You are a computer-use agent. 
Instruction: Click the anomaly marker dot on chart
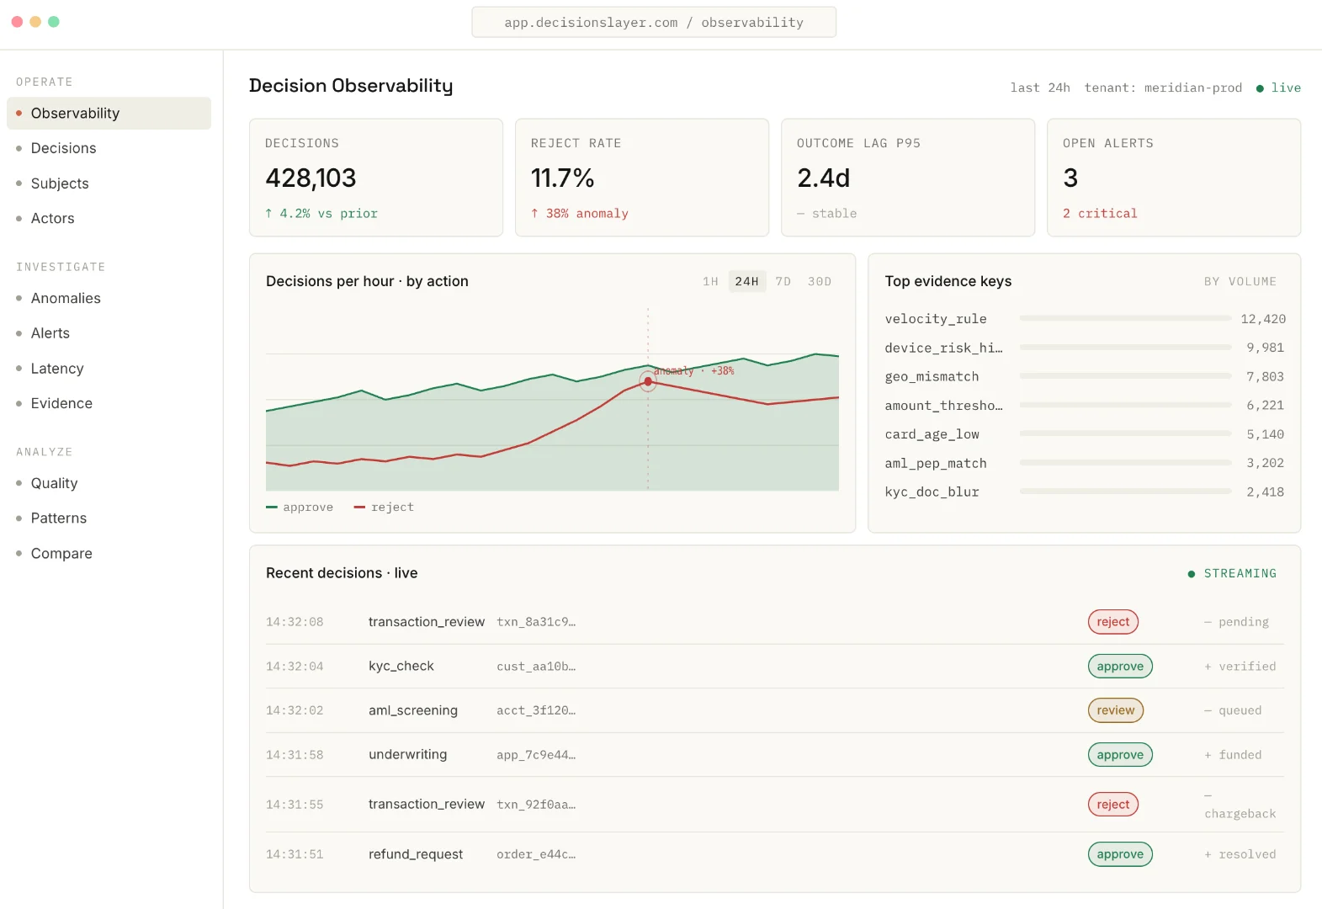coord(648,381)
